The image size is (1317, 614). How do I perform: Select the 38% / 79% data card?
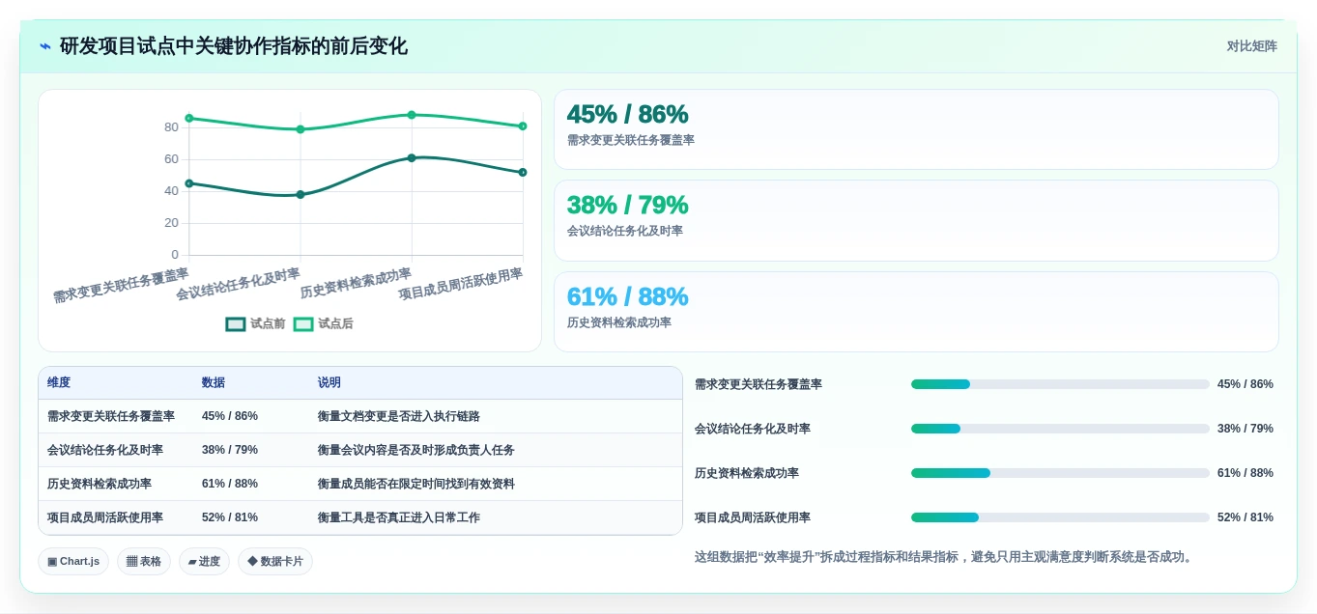click(916, 221)
